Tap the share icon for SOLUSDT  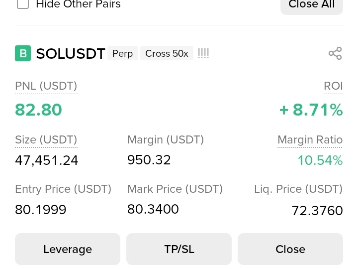335,53
